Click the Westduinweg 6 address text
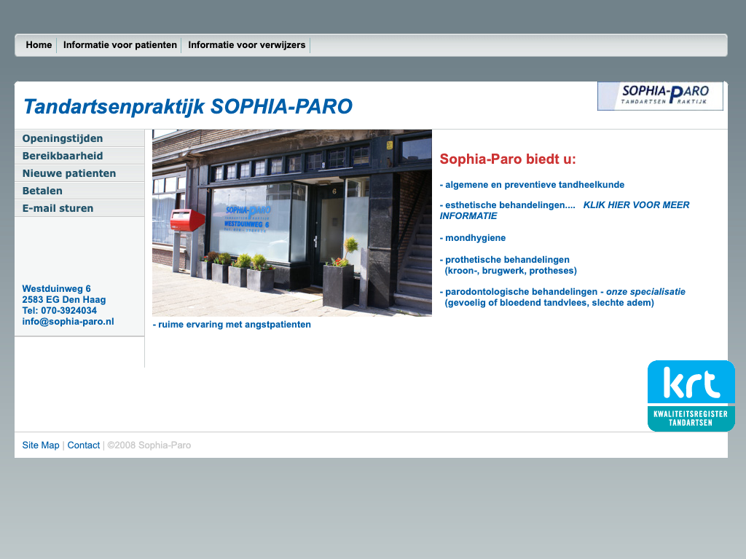Screen dimensions: 746x559 point(56,289)
